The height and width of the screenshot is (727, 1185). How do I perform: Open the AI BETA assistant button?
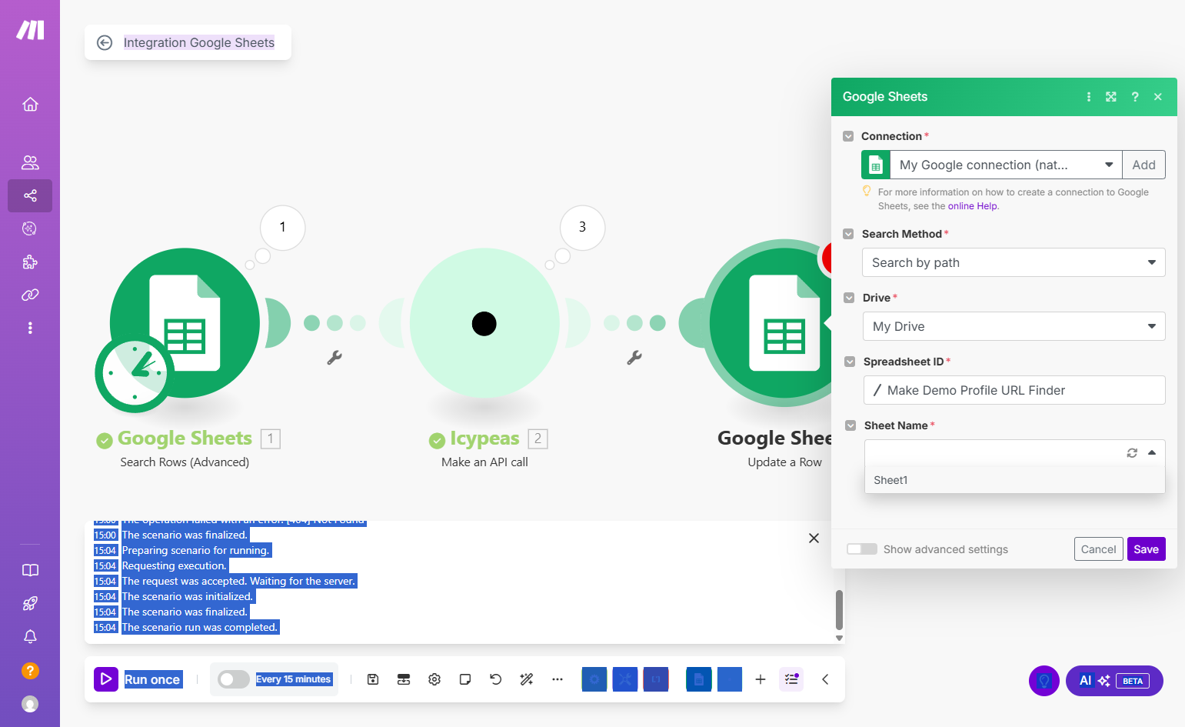point(1114,681)
